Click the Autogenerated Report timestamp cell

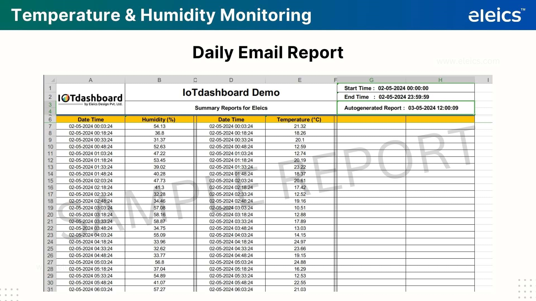coord(406,108)
